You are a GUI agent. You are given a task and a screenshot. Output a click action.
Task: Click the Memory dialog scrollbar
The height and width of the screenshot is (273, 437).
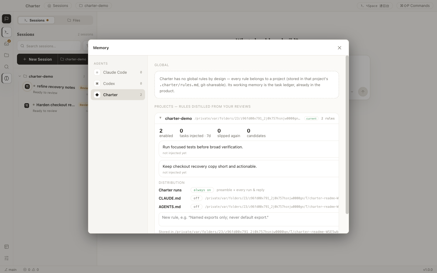(x=347, y=135)
